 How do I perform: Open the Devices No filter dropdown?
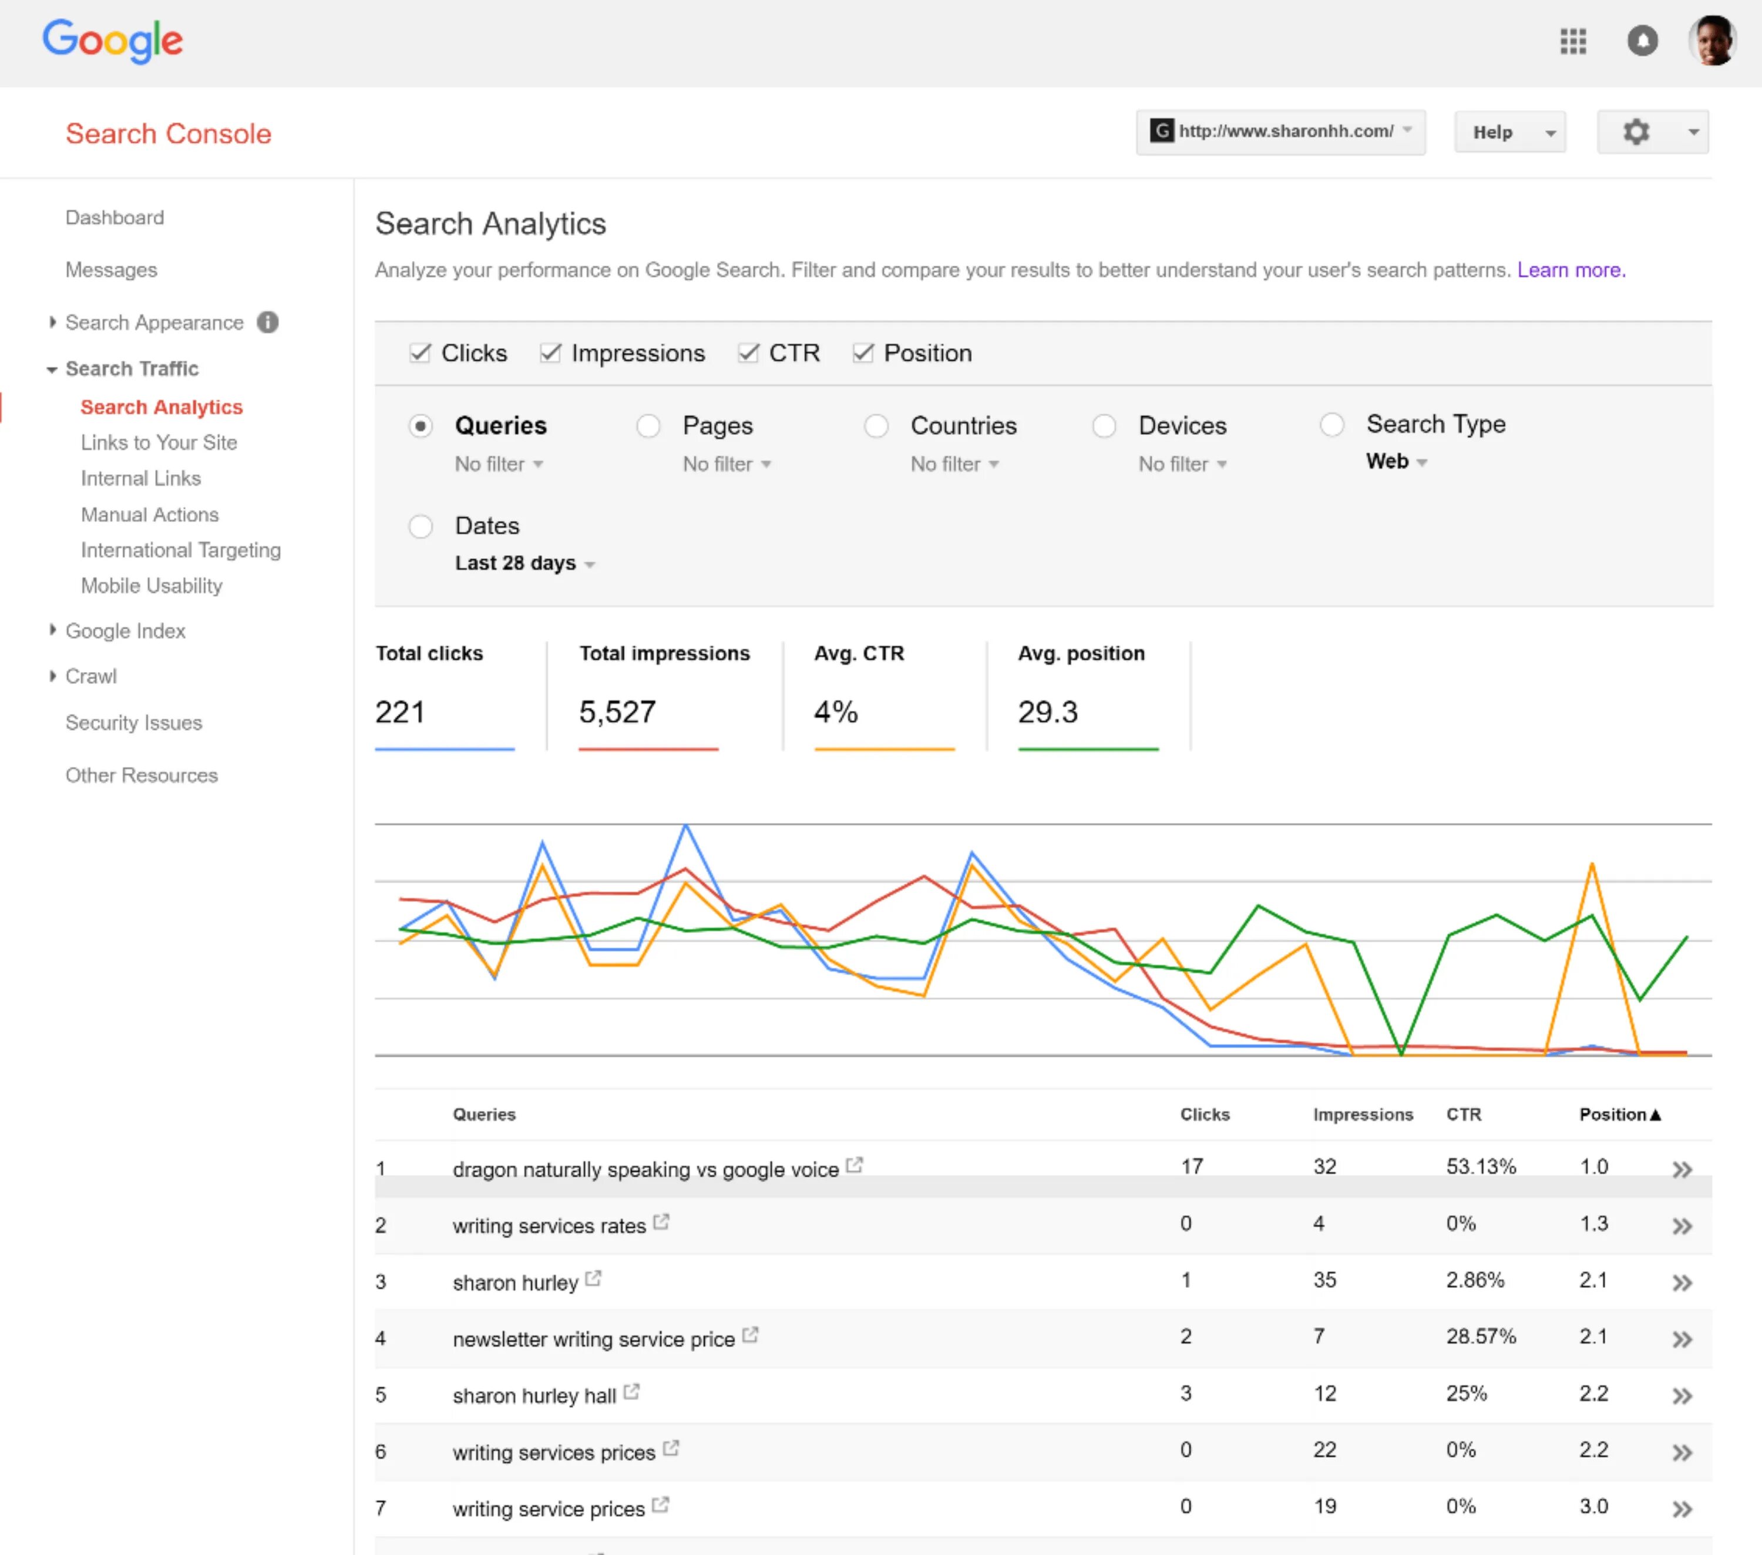point(1182,464)
